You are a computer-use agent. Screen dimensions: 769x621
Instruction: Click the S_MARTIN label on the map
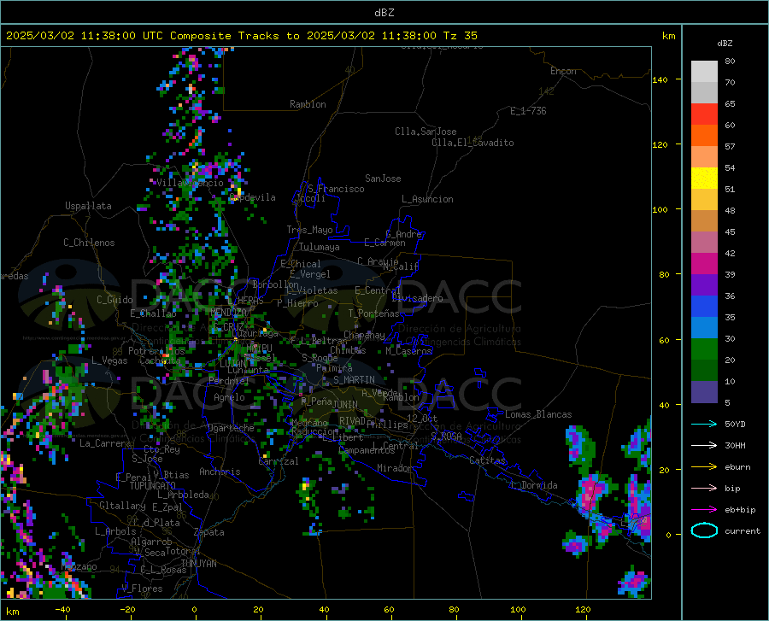[x=354, y=380]
